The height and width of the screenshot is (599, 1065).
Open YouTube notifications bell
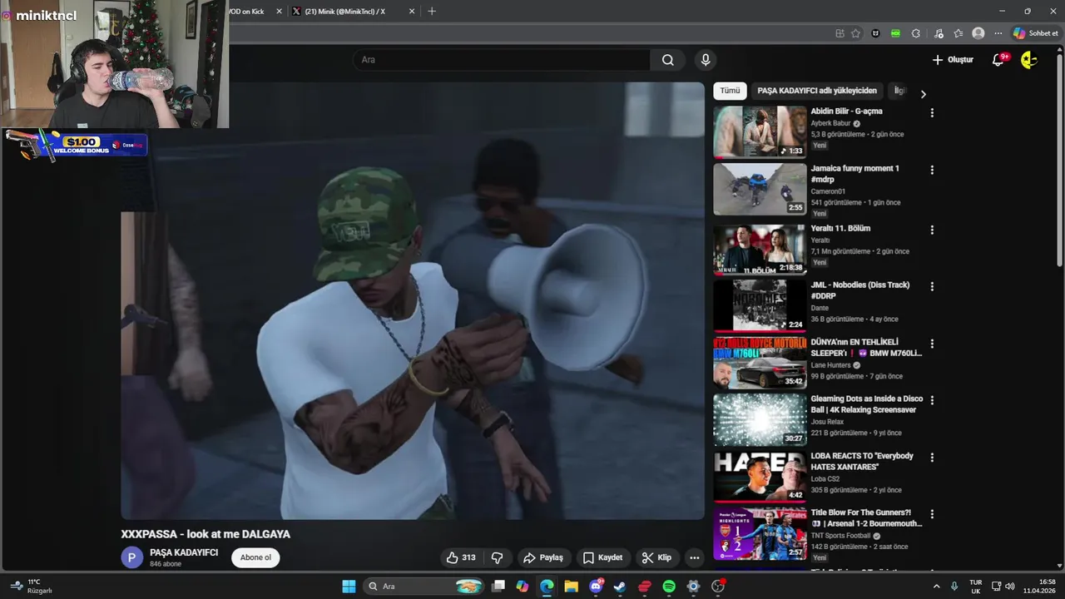998,60
